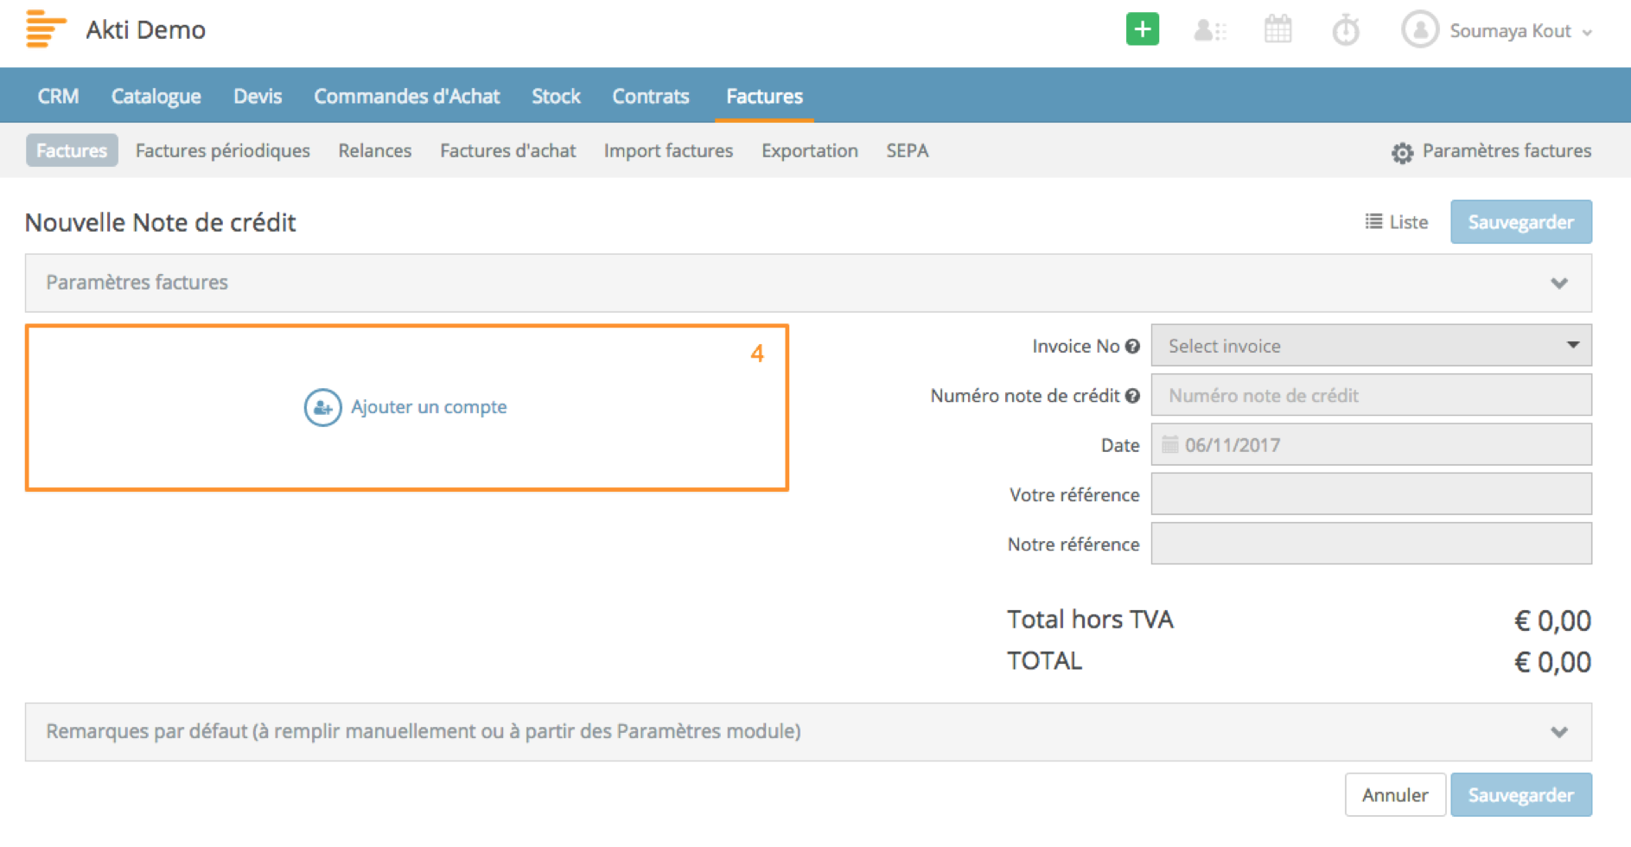Click the green plus quick-add button
1631x847 pixels.
[x=1142, y=29]
